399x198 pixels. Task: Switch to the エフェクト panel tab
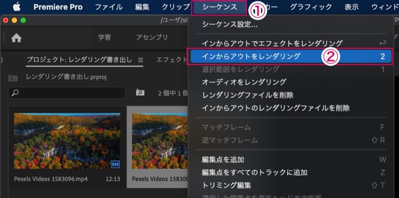click(172, 60)
